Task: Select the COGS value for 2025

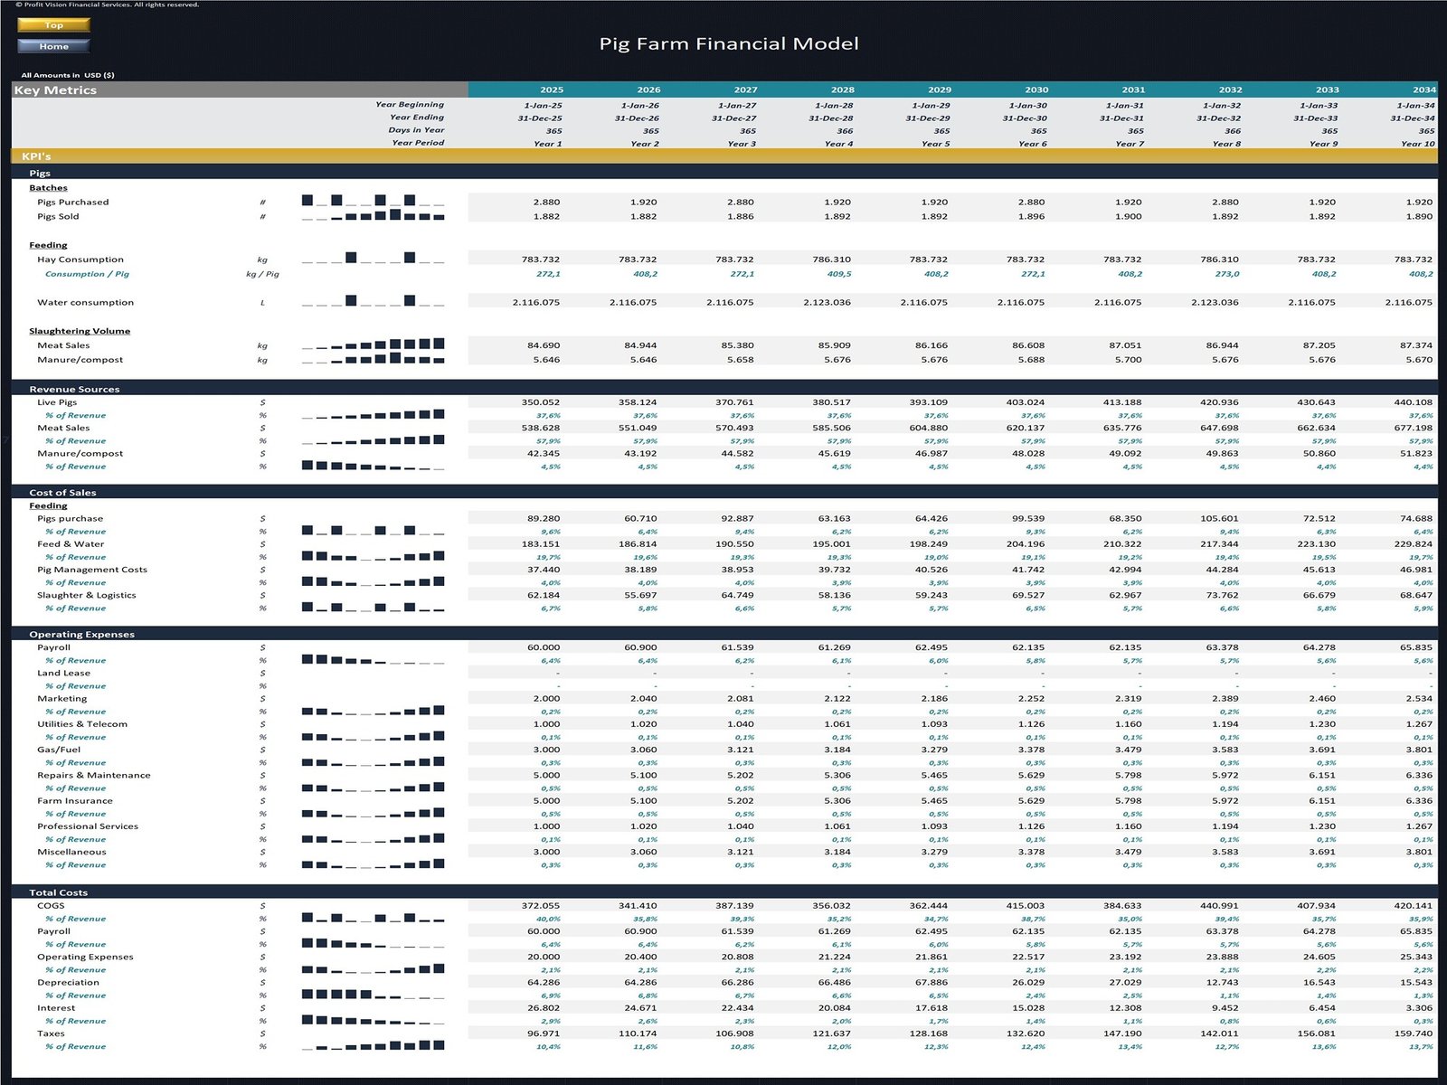Action: [x=541, y=905]
